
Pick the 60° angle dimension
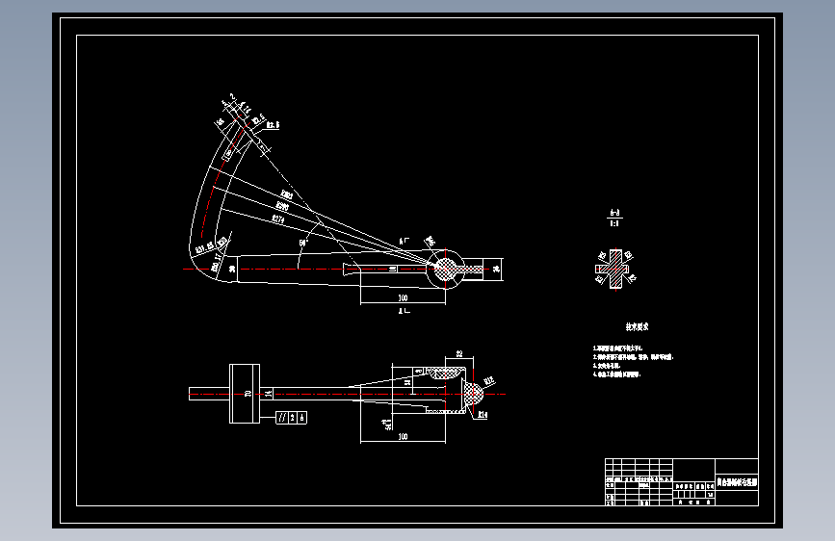(303, 243)
